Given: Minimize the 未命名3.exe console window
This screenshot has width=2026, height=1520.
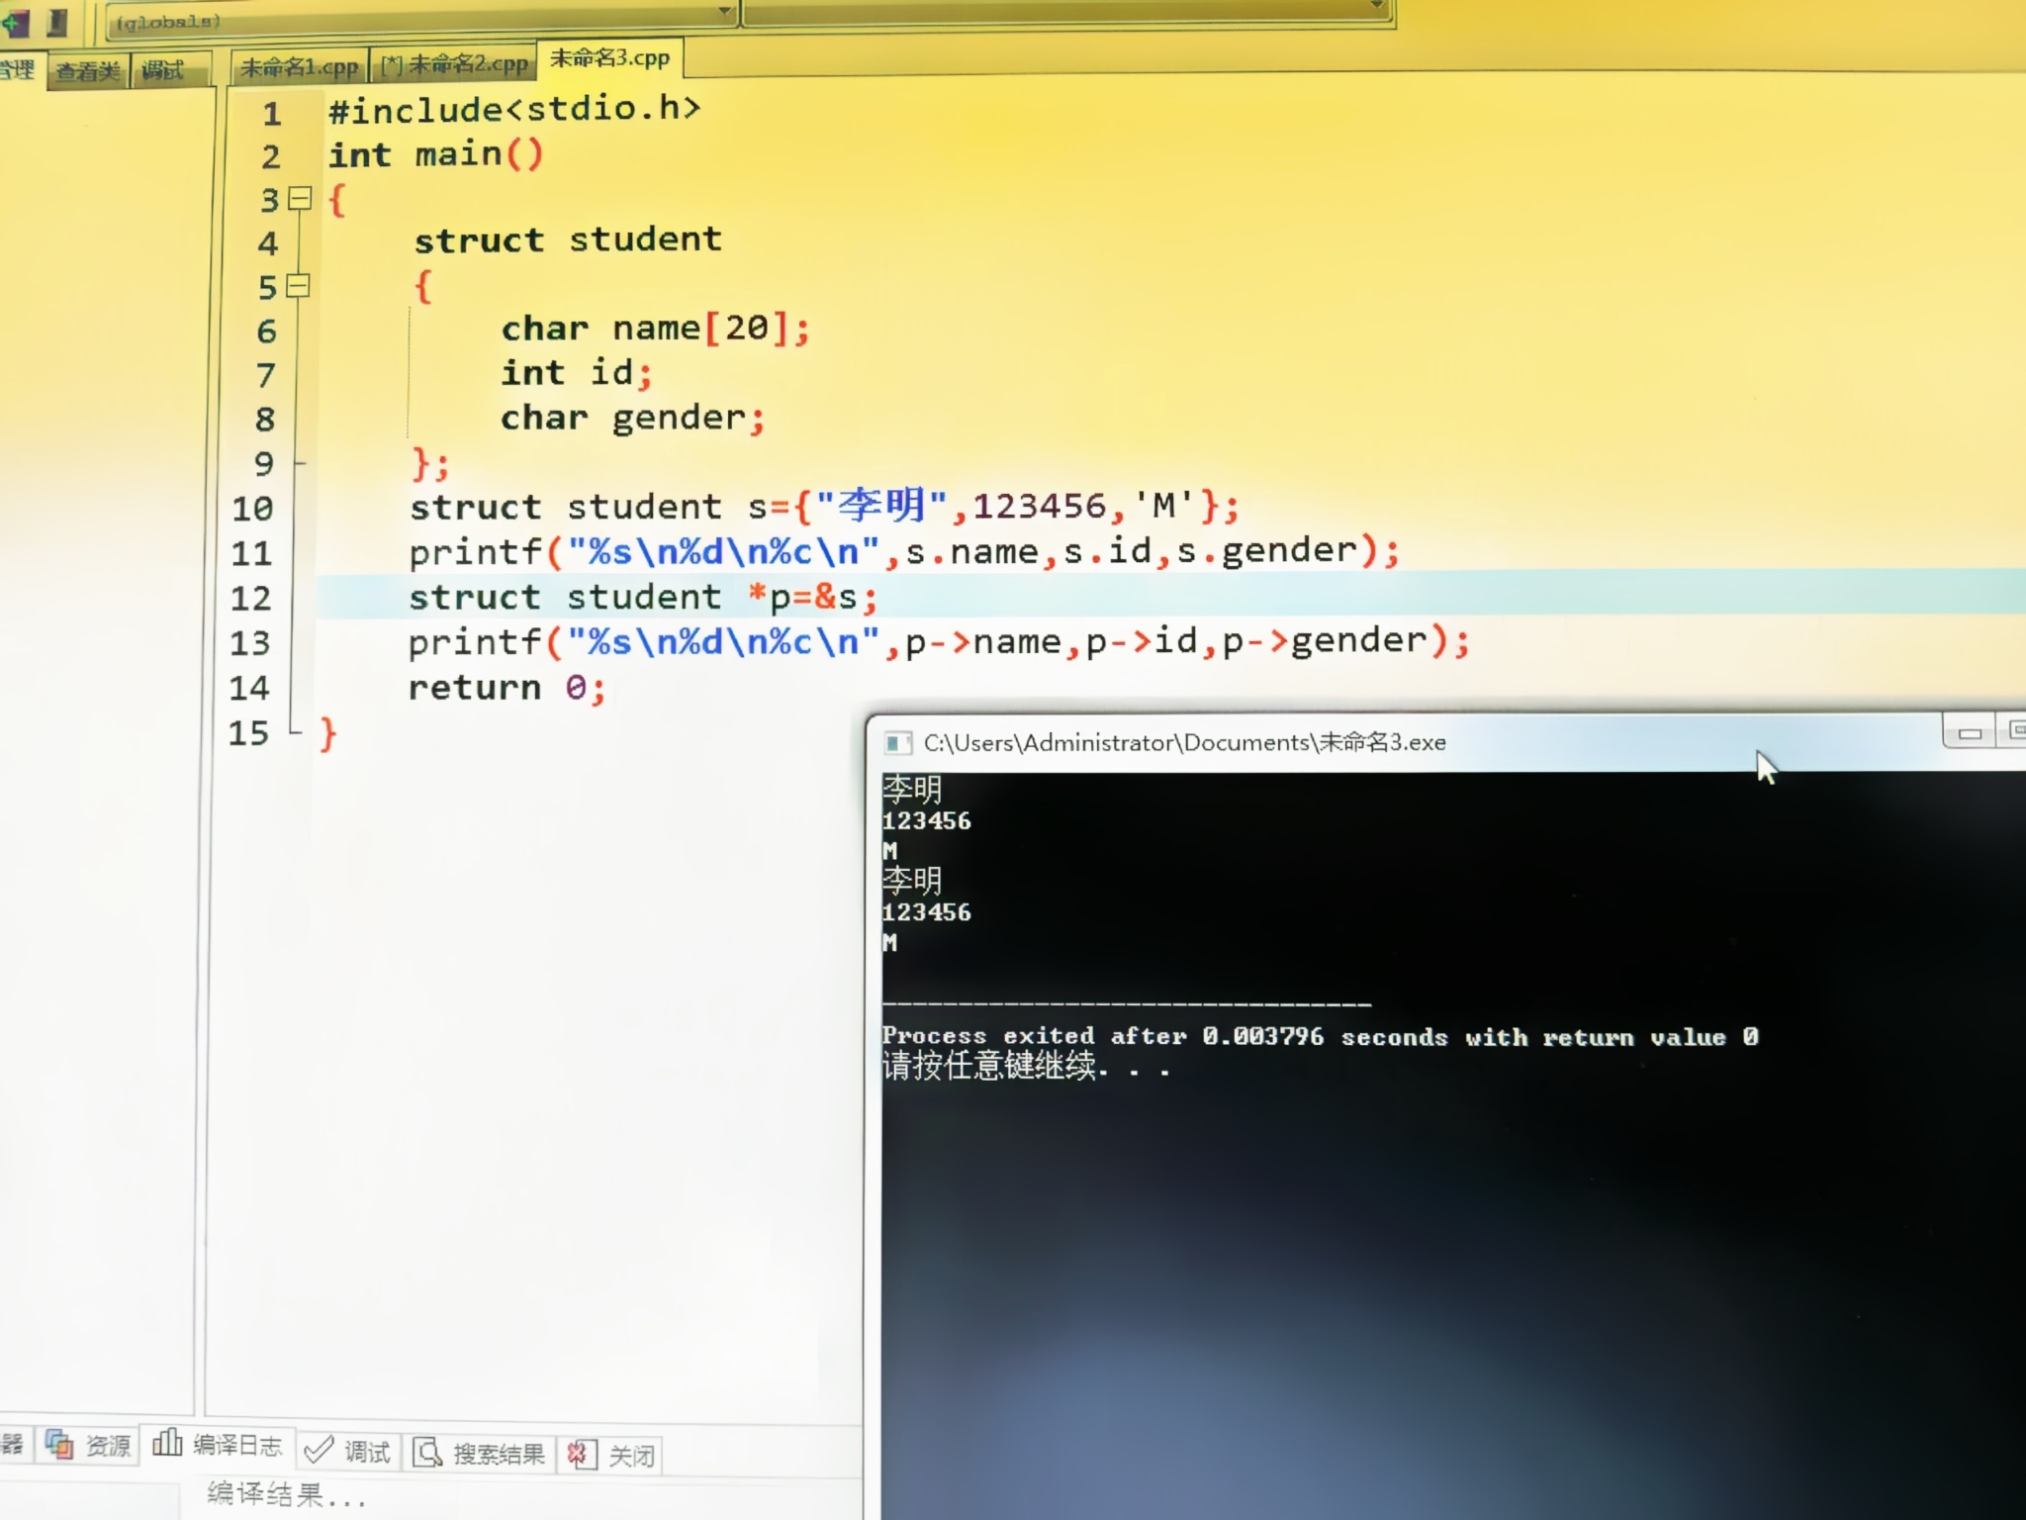Looking at the screenshot, I should (x=1969, y=732).
